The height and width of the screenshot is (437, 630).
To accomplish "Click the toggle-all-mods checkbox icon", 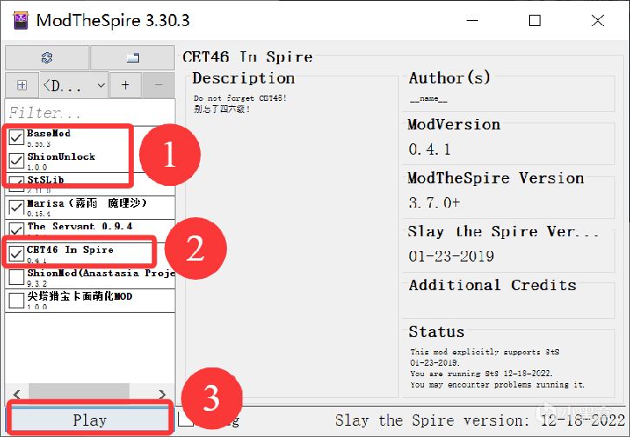I will (x=22, y=85).
